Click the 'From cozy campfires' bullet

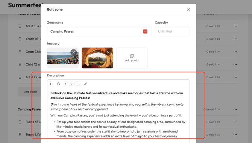pyautogui.click(x=117, y=134)
